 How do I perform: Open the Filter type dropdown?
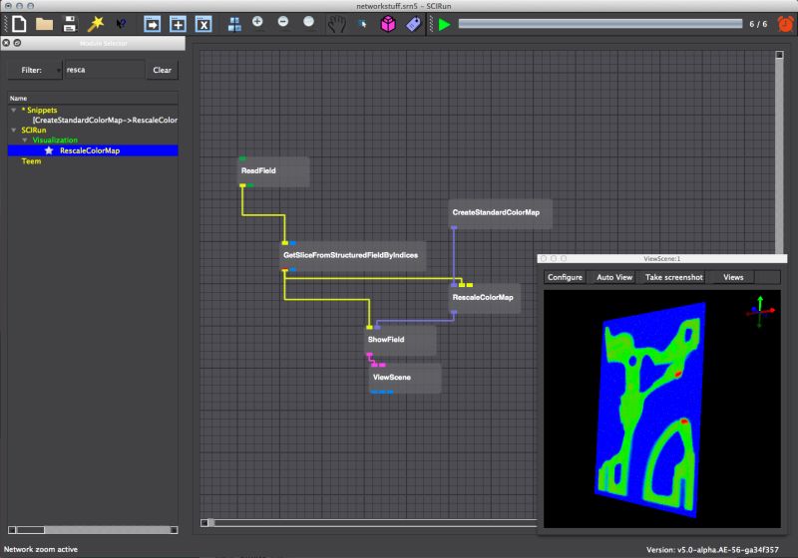click(35, 70)
